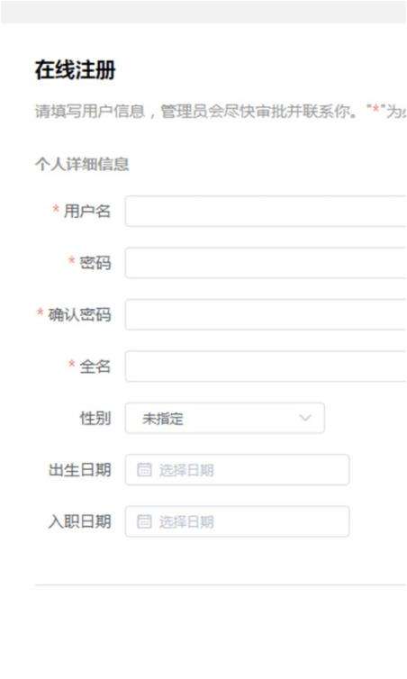Open the 未指定 gender combo box
The image size is (407, 679).
[225, 418]
